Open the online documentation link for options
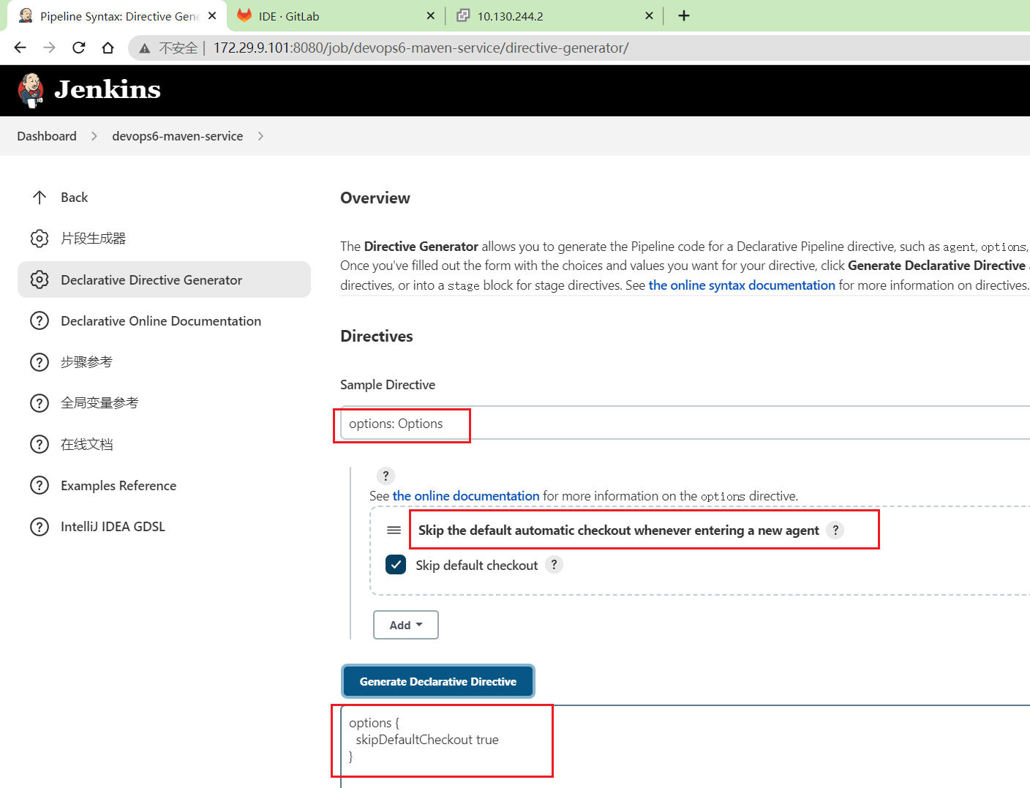 [466, 496]
